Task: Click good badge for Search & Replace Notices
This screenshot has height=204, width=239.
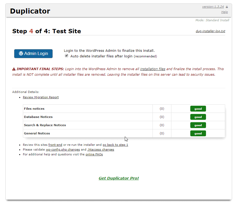Action: 198,125
